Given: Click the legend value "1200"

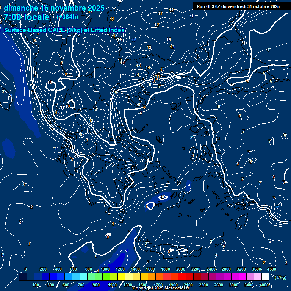Looking at the screenshot, I should pos(120,269).
